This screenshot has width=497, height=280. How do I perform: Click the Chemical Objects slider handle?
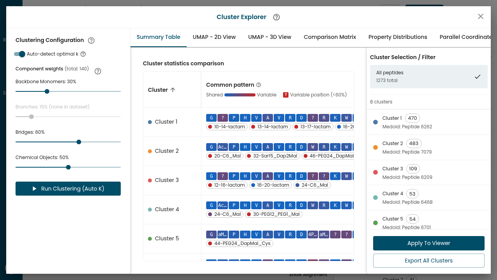(x=68, y=167)
